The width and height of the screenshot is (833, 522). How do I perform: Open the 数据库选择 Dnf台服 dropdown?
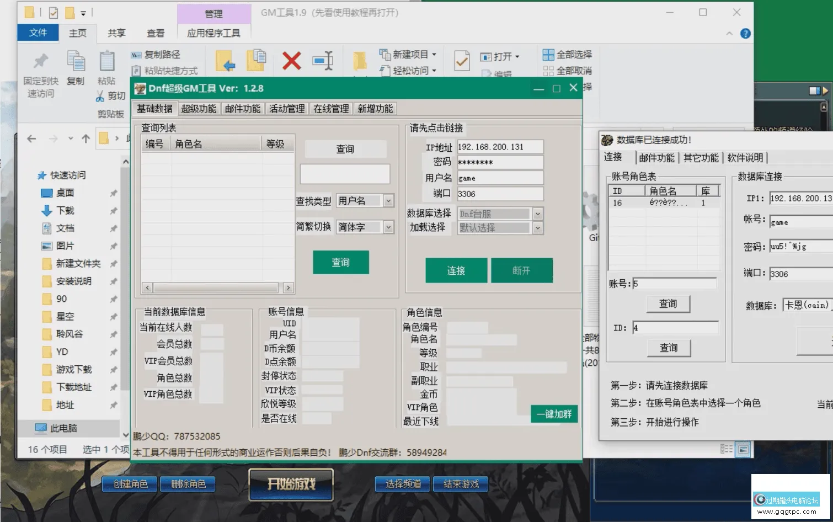[x=538, y=214]
